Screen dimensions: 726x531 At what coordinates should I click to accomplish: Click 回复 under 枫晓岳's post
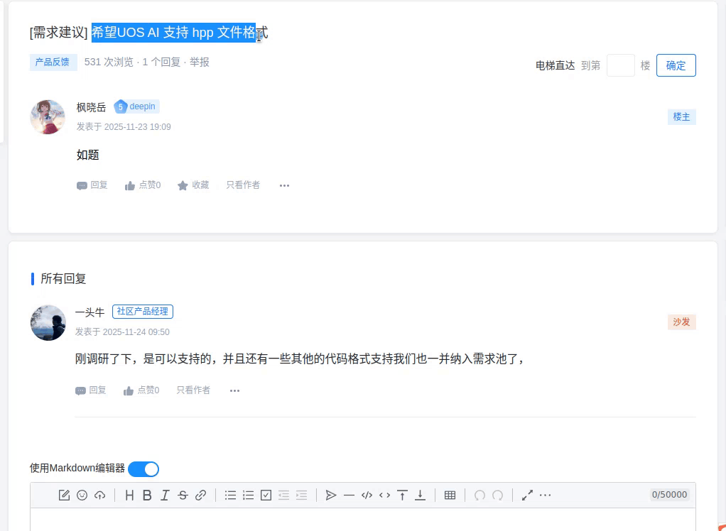(92, 185)
